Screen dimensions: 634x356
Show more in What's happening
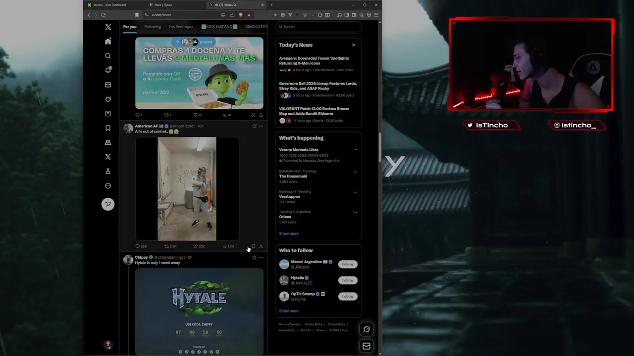click(x=289, y=233)
